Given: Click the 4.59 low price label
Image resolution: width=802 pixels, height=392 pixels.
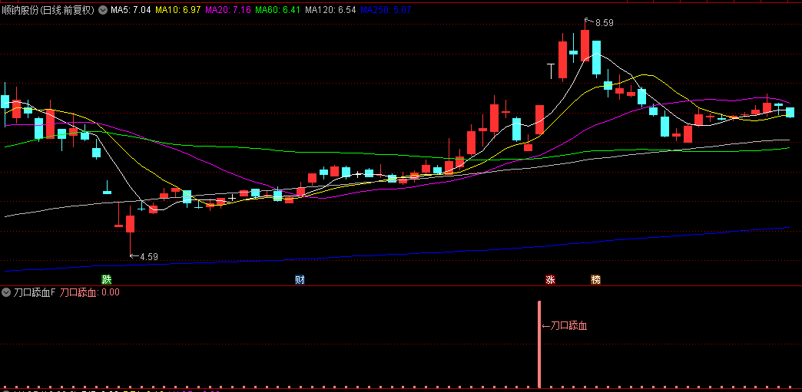Looking at the screenshot, I should pos(149,257).
